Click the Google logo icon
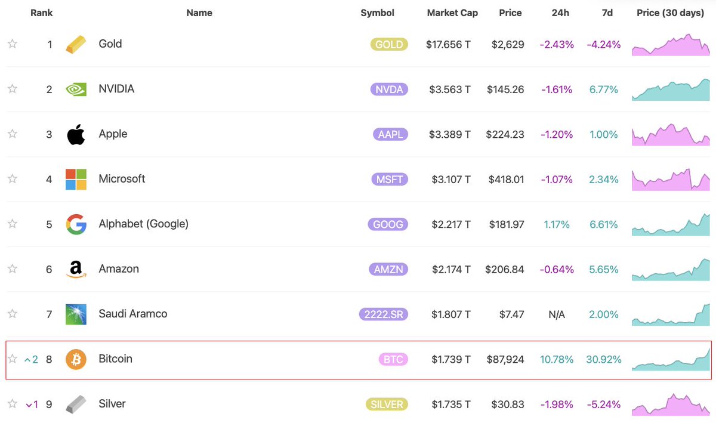Viewport: 716px width, 423px height. coord(76,224)
